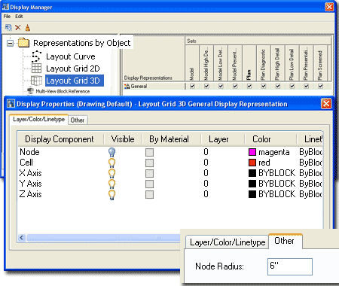Toggle General checkbox for Plan Screened
This screenshot has height=286, width=339.
pyautogui.click(x=320, y=86)
